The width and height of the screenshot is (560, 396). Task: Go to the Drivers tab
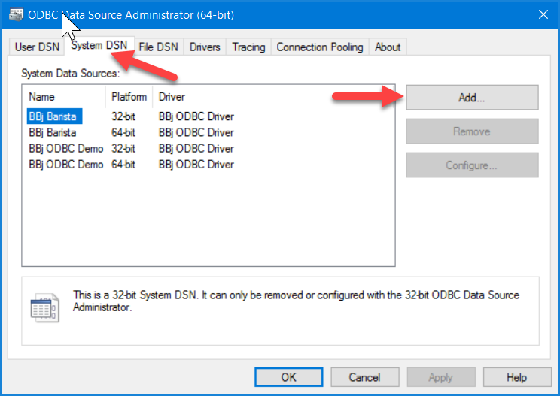point(205,47)
